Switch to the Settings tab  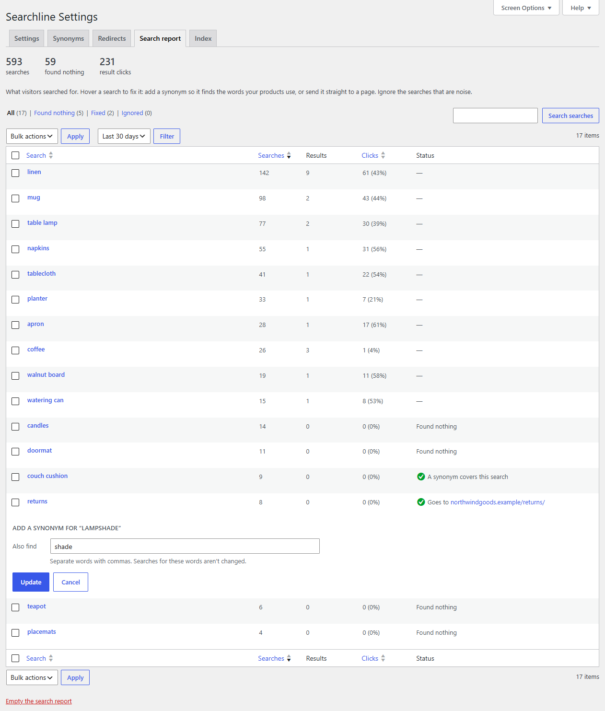27,38
